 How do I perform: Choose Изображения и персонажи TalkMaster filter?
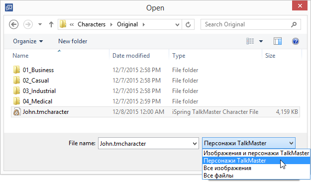coord(256,153)
